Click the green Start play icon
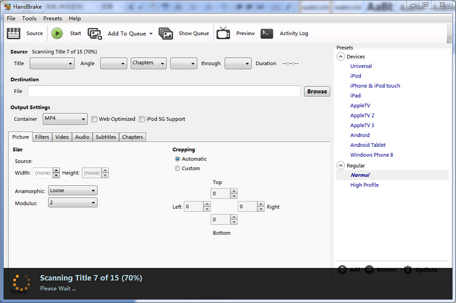Image resolution: width=456 pixels, height=303 pixels. pyautogui.click(x=57, y=33)
